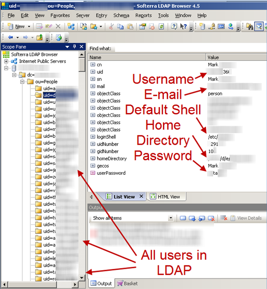The width and height of the screenshot is (267, 289).
Task: Collapse the dc= tree node
Action: coord(14,75)
